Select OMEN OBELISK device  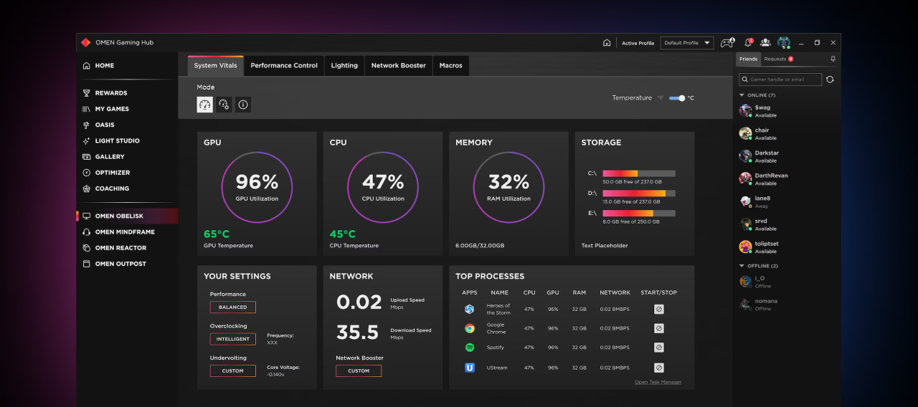[x=127, y=216]
